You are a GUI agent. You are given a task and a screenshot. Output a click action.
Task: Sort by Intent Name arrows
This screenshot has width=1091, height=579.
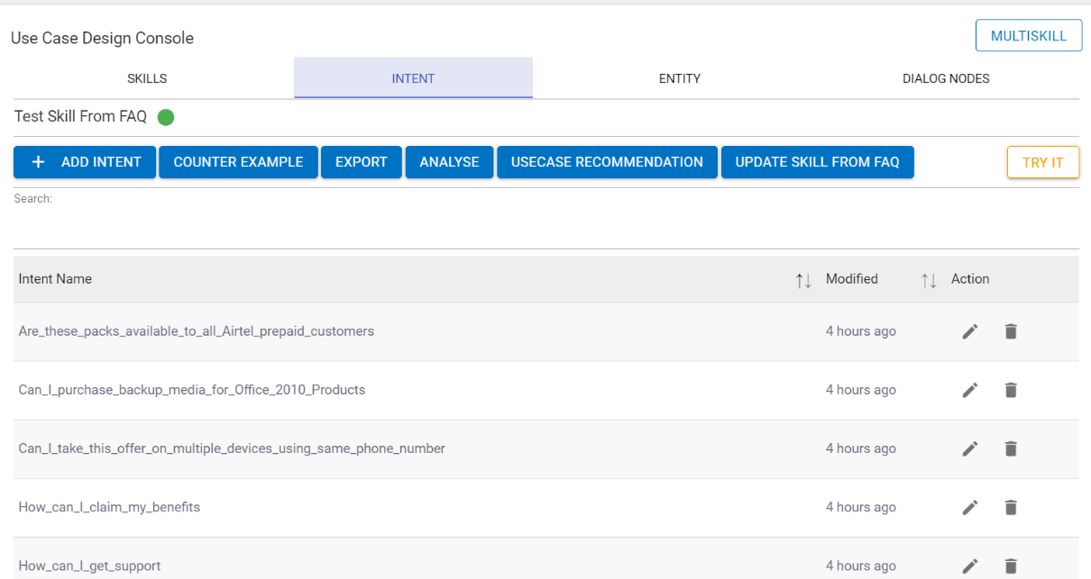click(x=803, y=280)
